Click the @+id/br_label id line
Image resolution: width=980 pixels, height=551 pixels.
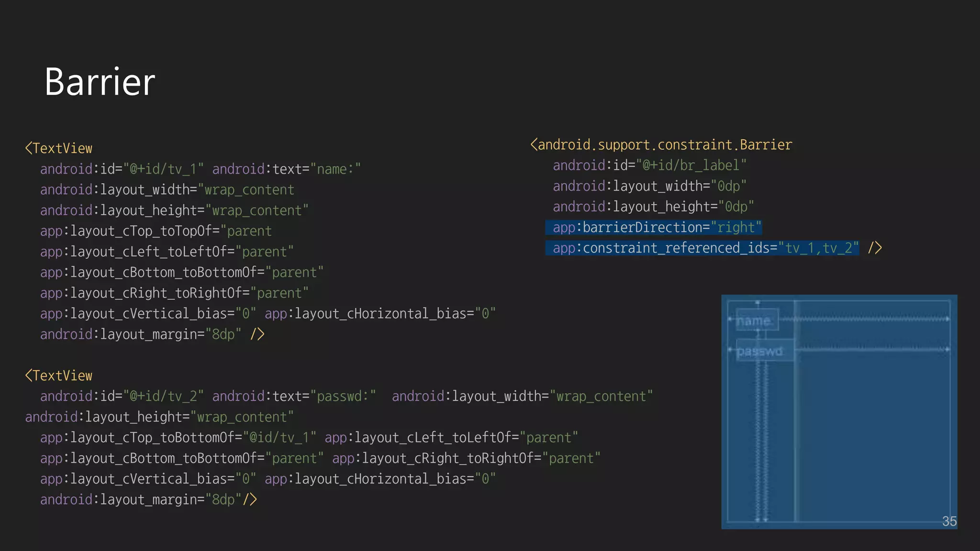[649, 165]
